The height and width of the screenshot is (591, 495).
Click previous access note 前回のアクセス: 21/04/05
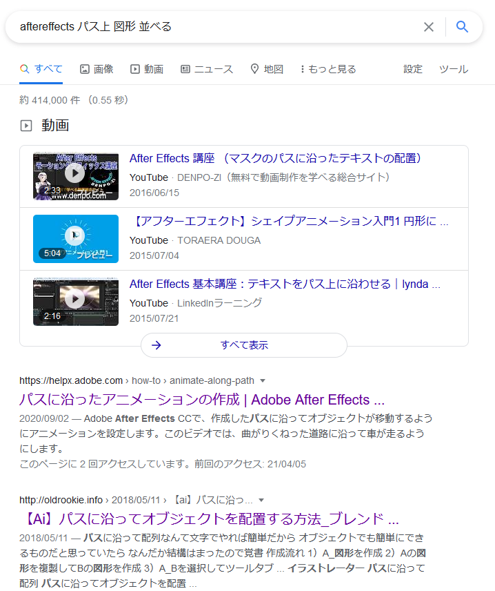tap(250, 464)
